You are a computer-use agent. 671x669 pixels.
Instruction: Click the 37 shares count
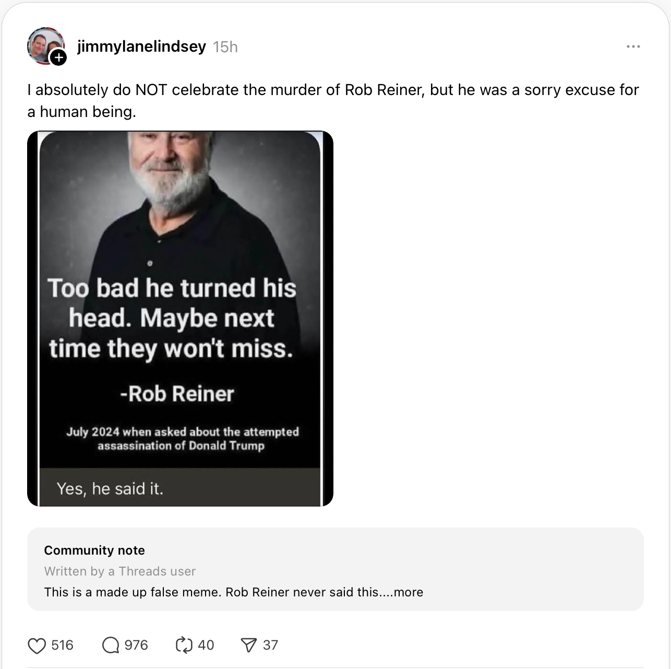pos(270,645)
